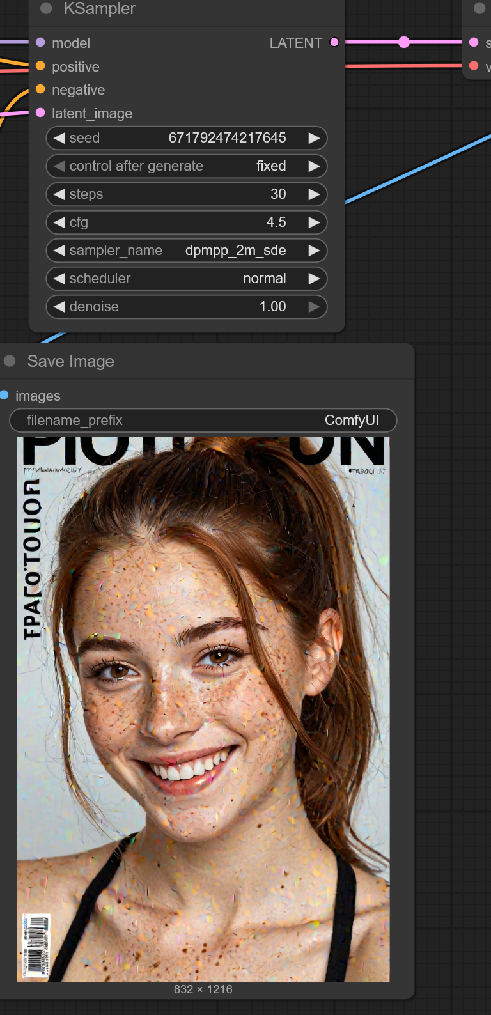Click the steps value 30
This screenshot has width=491, height=1015.
point(278,194)
